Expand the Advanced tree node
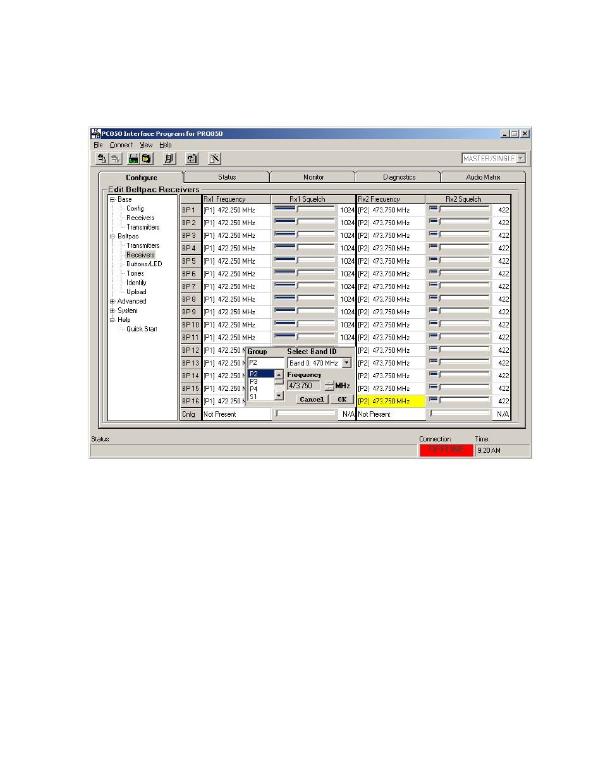This screenshot has width=603, height=781. 113,302
